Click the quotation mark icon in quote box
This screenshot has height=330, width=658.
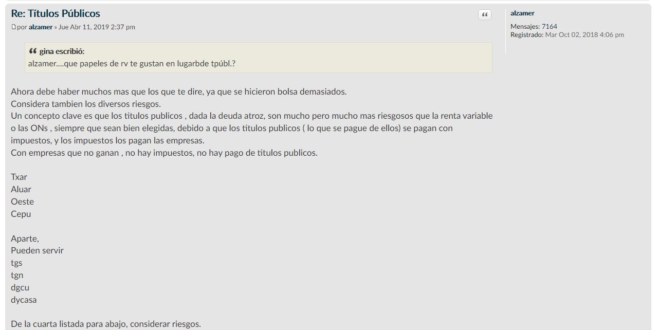[x=33, y=51]
